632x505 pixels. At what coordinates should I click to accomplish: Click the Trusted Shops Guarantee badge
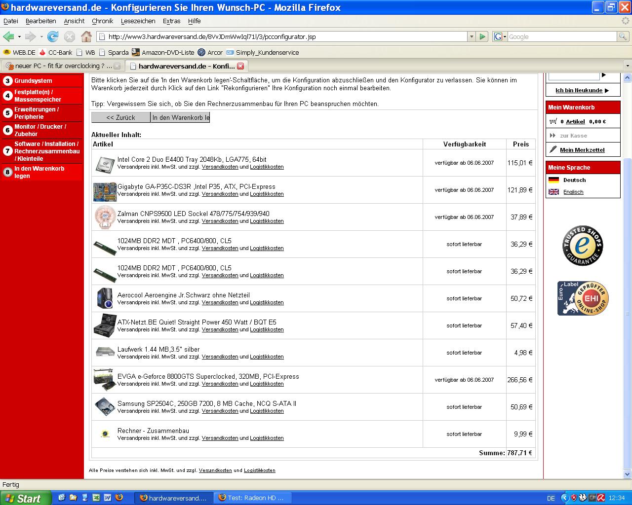point(583,246)
